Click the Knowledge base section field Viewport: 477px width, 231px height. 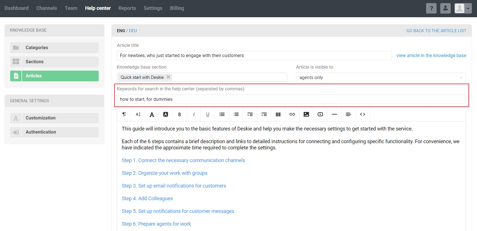pyautogui.click(x=202, y=77)
